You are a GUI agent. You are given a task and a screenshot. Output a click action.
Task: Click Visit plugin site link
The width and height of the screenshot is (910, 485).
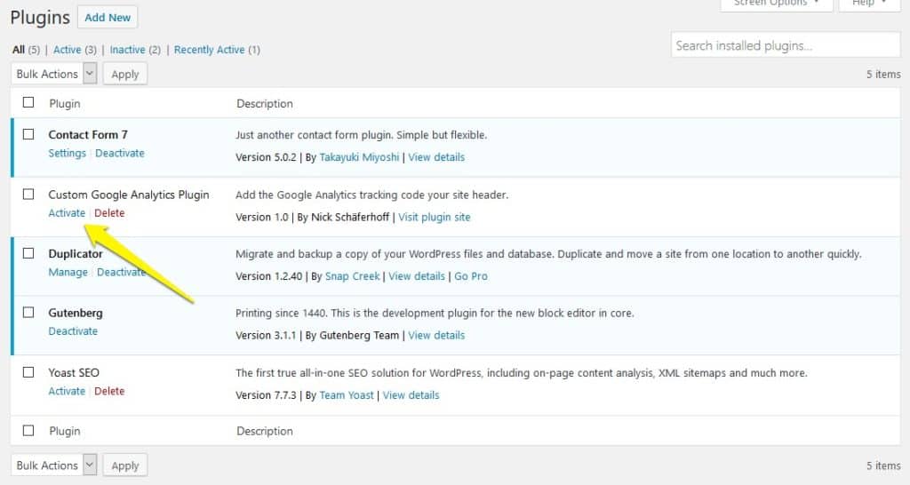click(434, 217)
